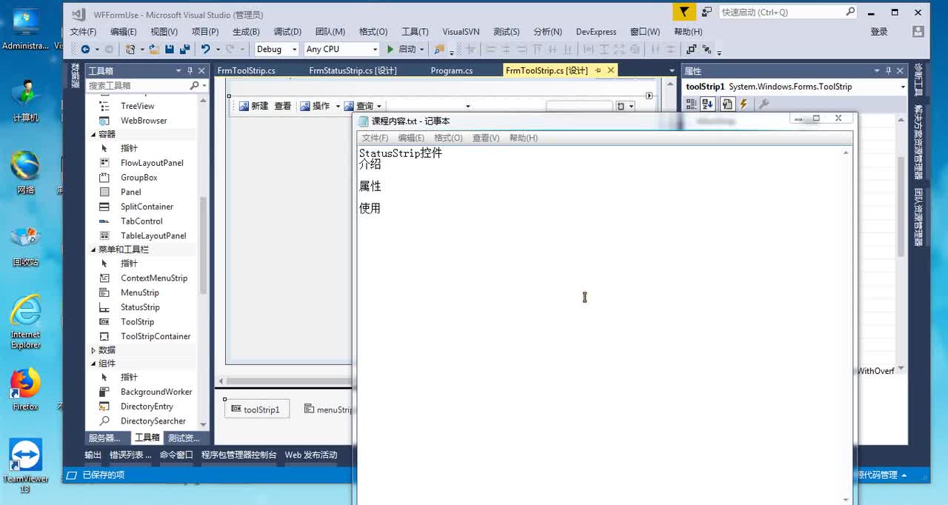Screen dimensions: 948x505
Task: Select SplitContainer in toolbox
Action: tap(147, 207)
